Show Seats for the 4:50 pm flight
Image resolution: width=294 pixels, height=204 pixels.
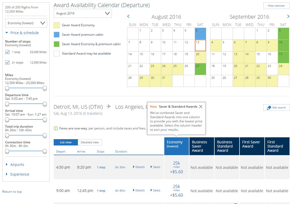(x=155, y=167)
